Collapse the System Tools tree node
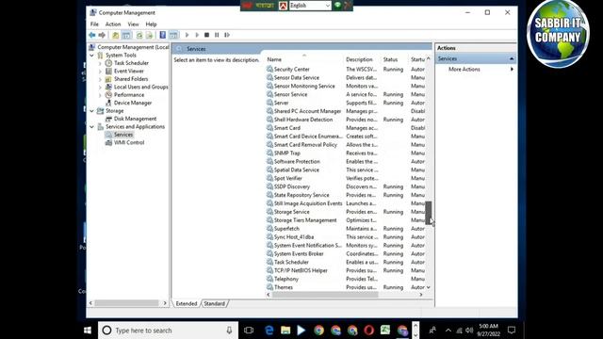This screenshot has height=339, width=603. 92,56
